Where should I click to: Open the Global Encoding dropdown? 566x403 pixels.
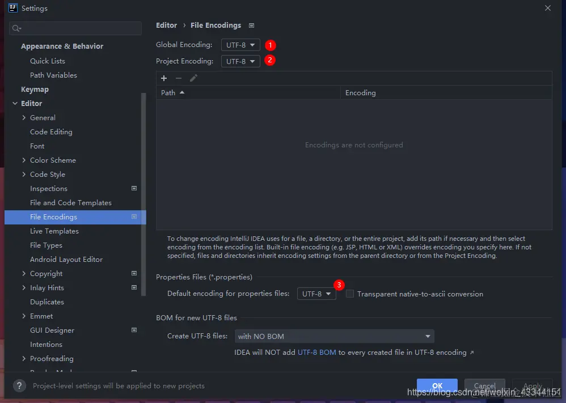click(x=240, y=45)
